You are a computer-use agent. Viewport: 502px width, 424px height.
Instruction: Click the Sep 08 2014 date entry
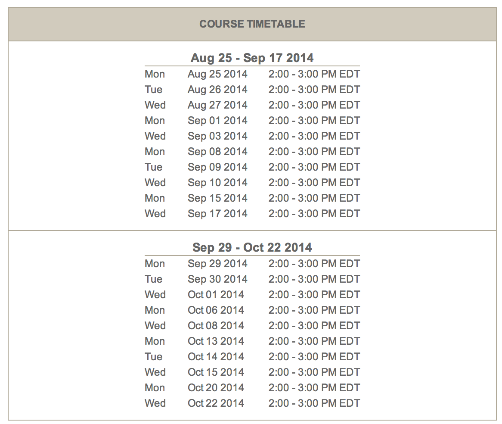(x=217, y=152)
